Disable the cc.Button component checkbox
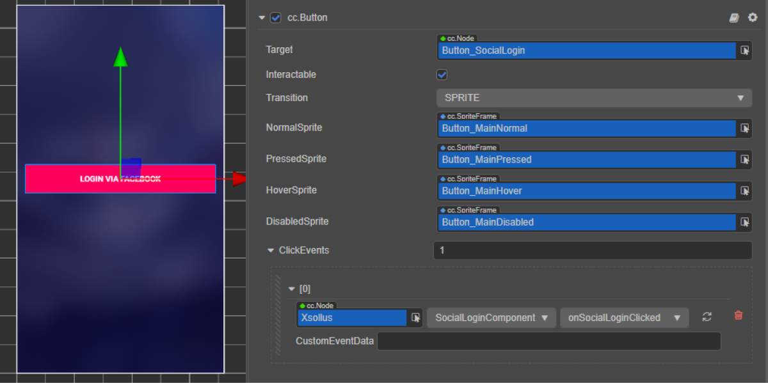Viewport: 768px width, 383px height. click(x=276, y=18)
